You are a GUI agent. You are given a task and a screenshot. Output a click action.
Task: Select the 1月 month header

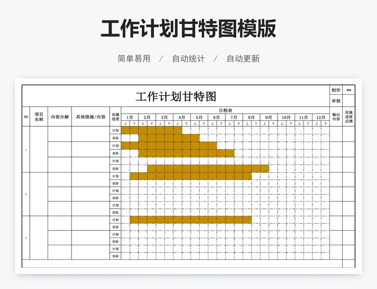pos(130,117)
